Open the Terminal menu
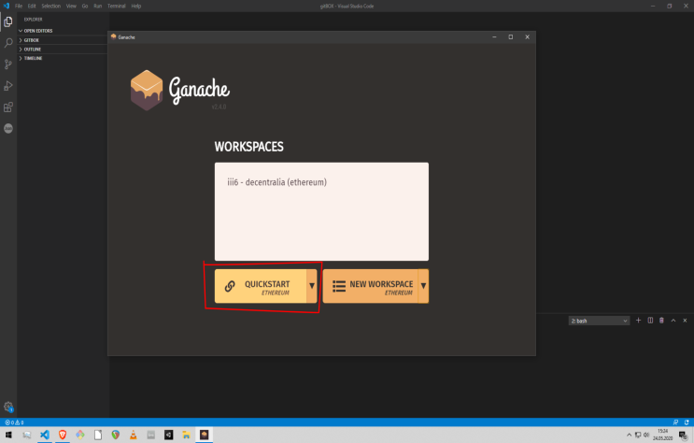Viewport: 694px width, 443px height. (117, 7)
